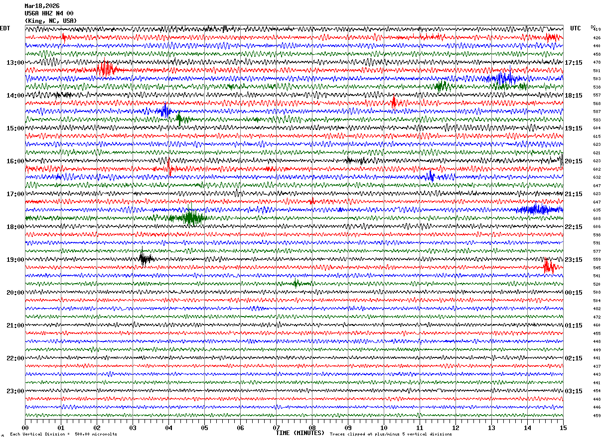
Task: Select the station code U56A HHZ N4 00
Action: 49,13
